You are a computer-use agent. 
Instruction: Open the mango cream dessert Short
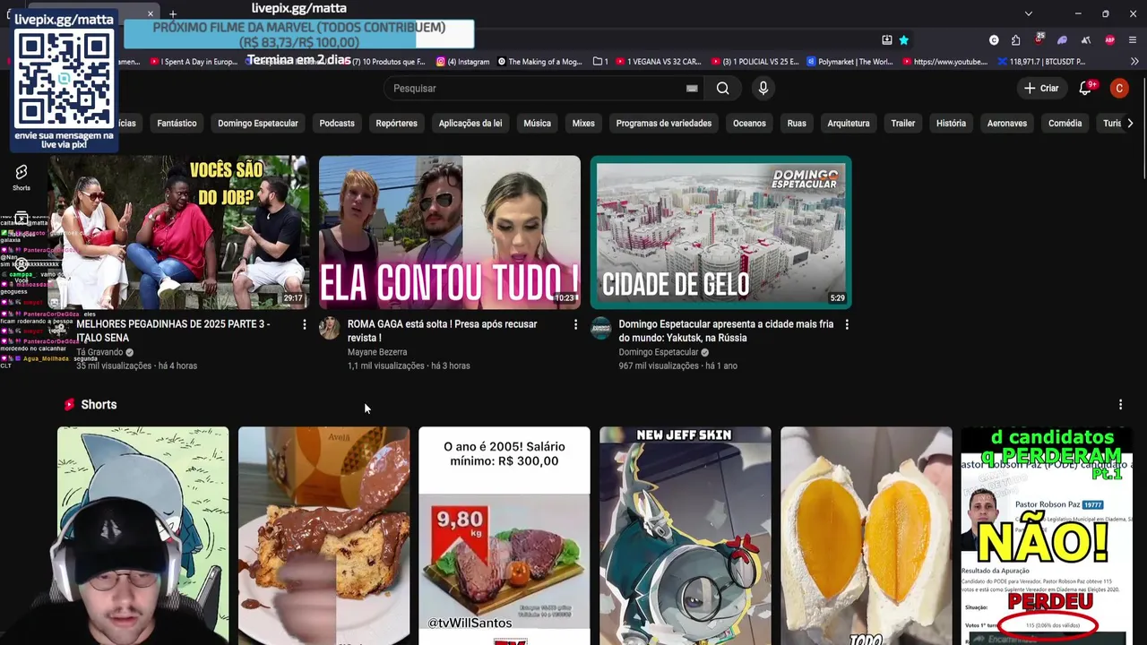[x=866, y=535]
